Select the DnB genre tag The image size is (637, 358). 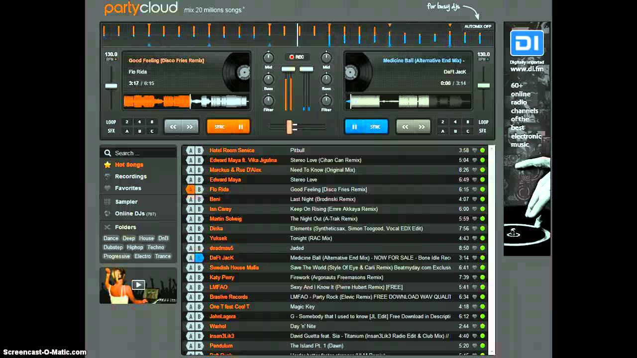pyautogui.click(x=163, y=238)
